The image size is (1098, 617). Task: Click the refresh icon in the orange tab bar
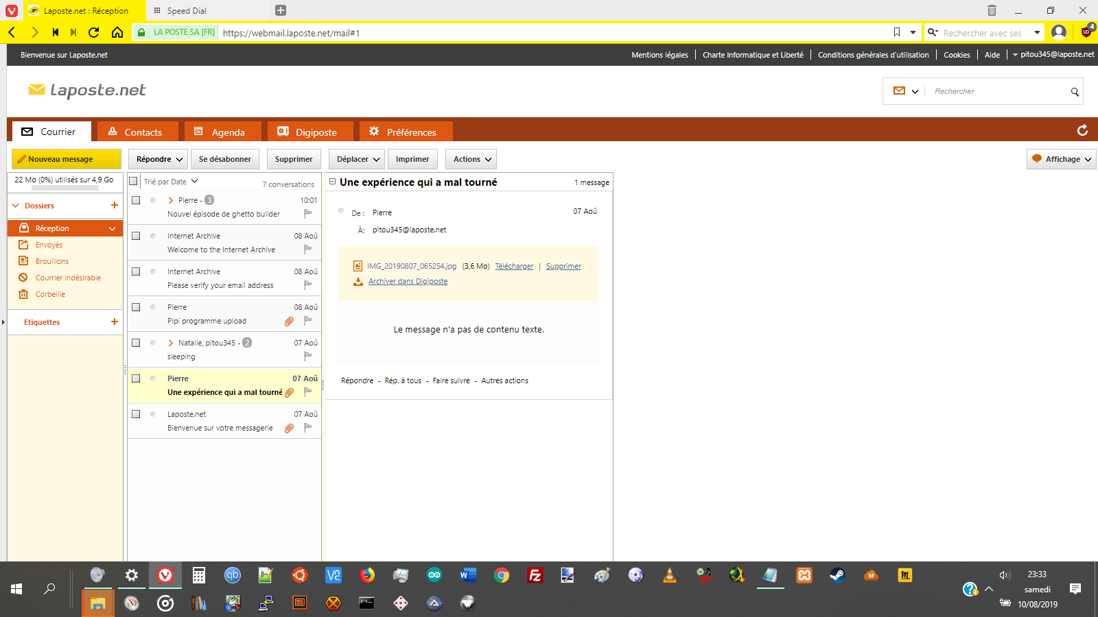point(1082,130)
